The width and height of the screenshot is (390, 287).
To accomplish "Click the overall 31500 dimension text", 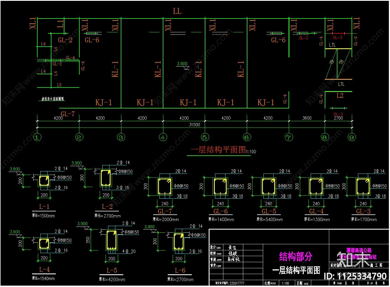I will pyautogui.click(x=195, y=125).
